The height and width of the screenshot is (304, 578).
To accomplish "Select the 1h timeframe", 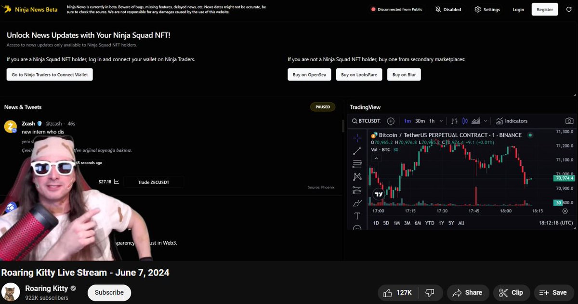I will tap(432, 121).
